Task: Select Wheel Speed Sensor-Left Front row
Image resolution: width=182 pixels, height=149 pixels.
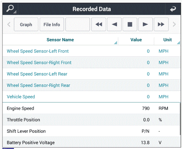Action: point(92,51)
